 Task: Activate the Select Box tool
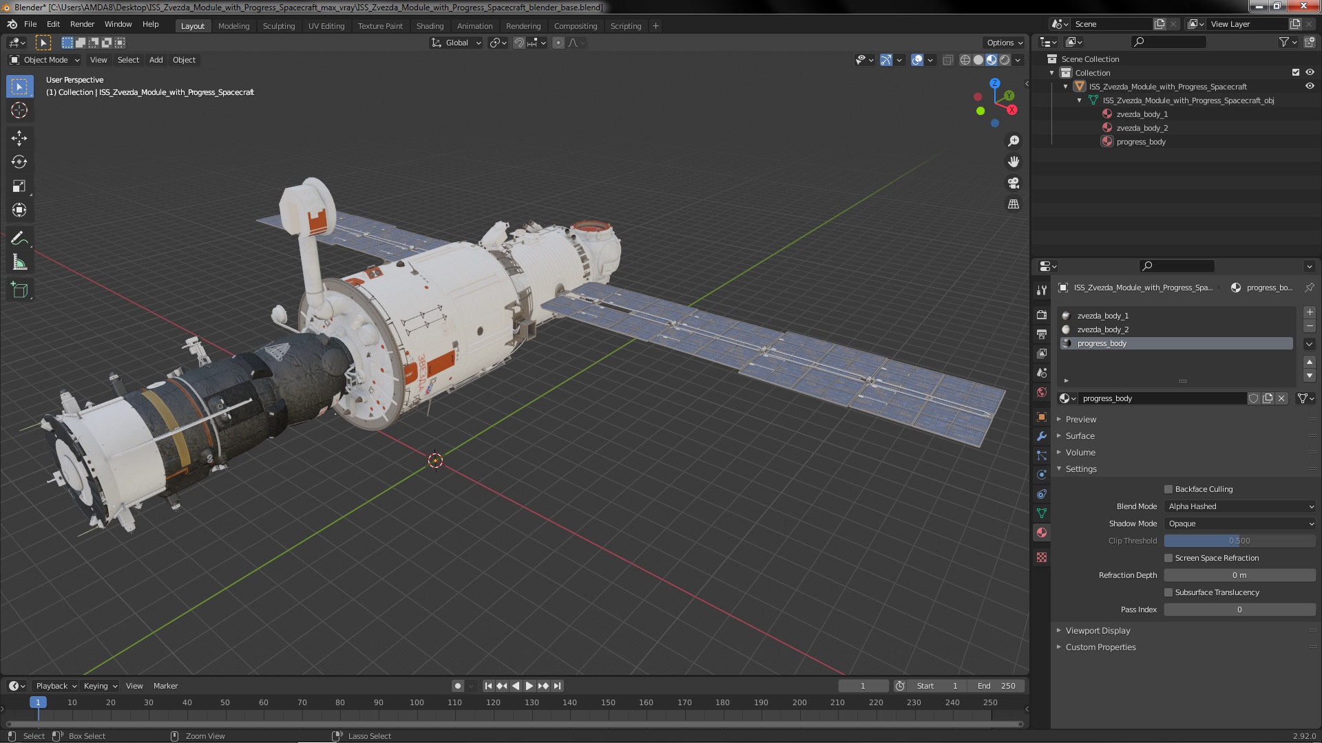tap(19, 87)
